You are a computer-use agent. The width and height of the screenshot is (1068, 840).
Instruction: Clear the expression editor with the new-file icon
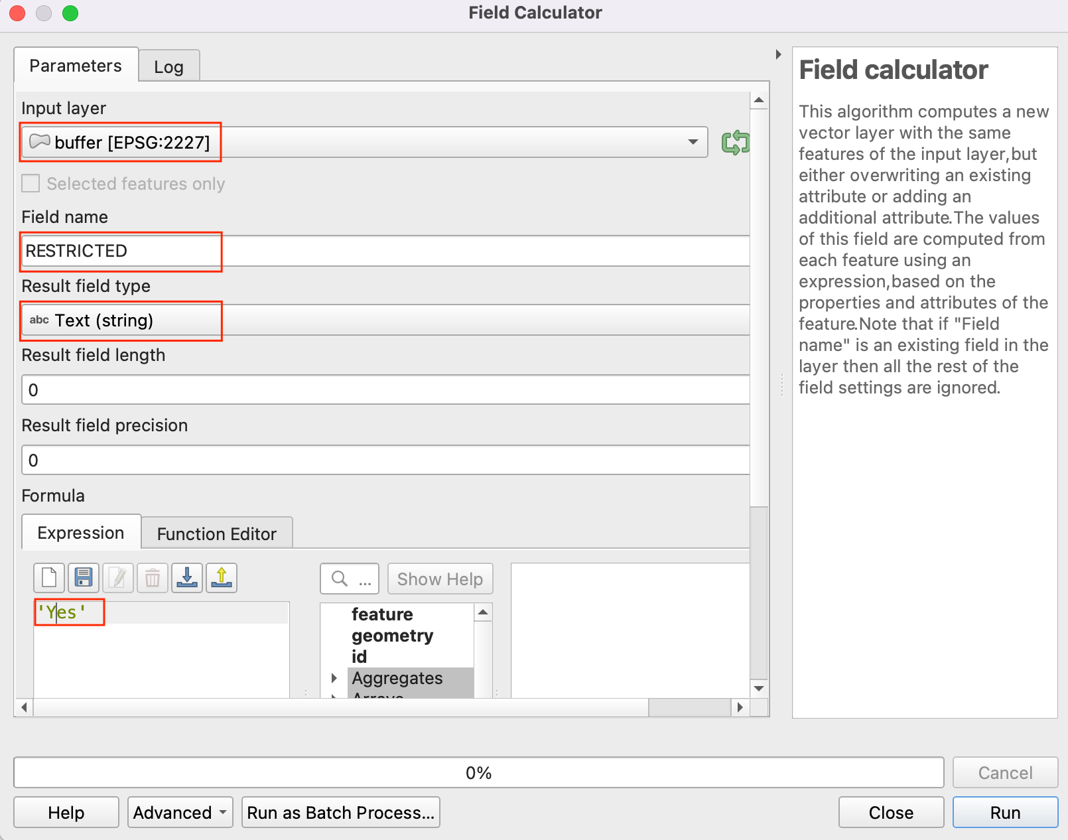coord(49,578)
